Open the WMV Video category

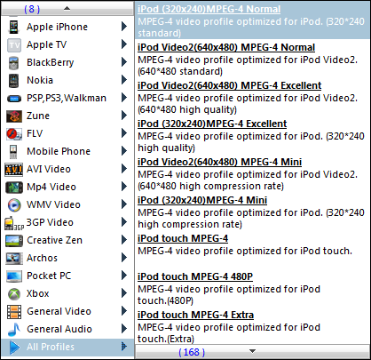(x=67, y=204)
